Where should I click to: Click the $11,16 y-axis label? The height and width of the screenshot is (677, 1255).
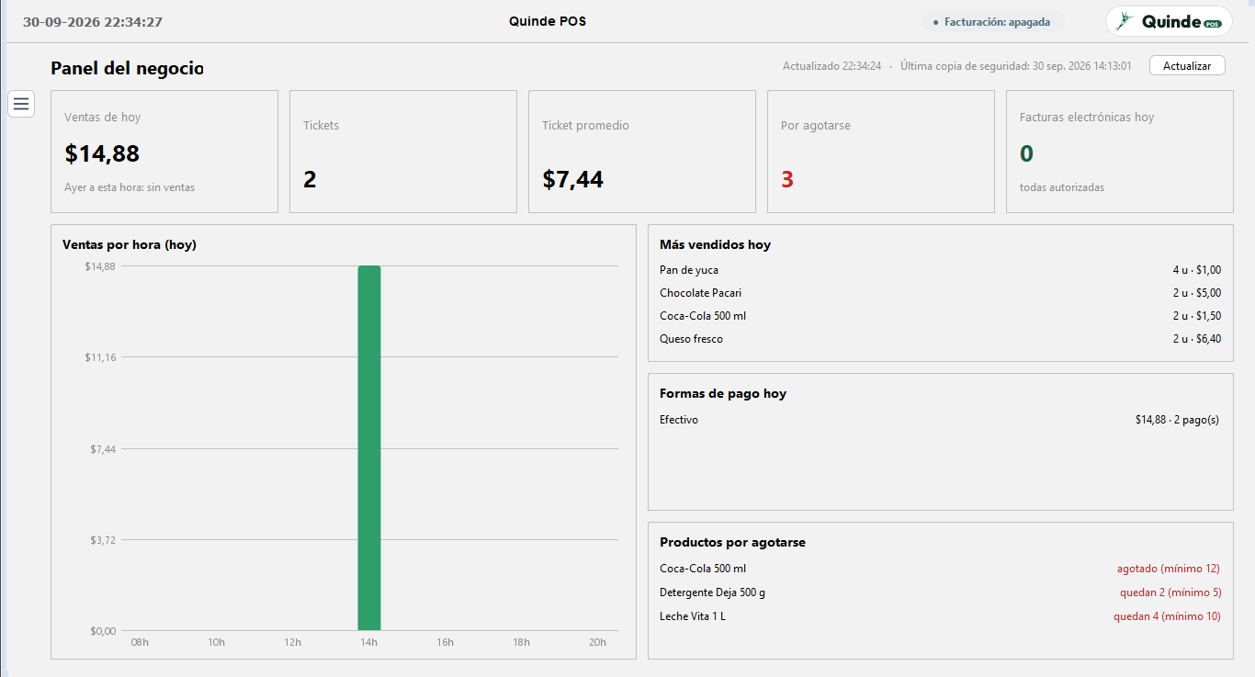(x=100, y=356)
